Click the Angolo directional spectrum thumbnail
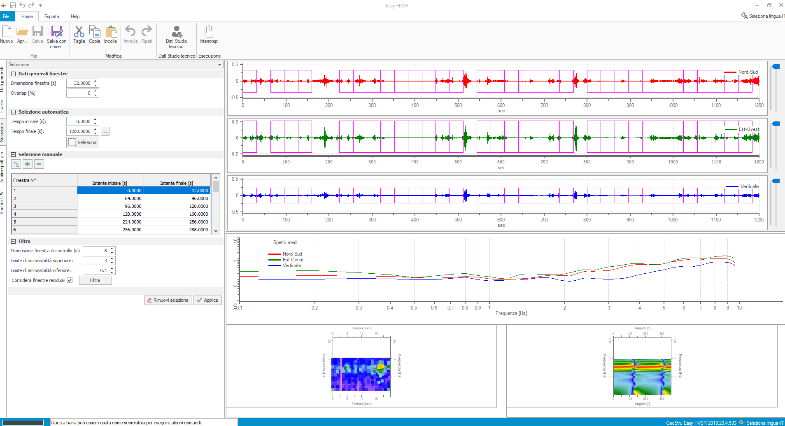 [x=642, y=366]
